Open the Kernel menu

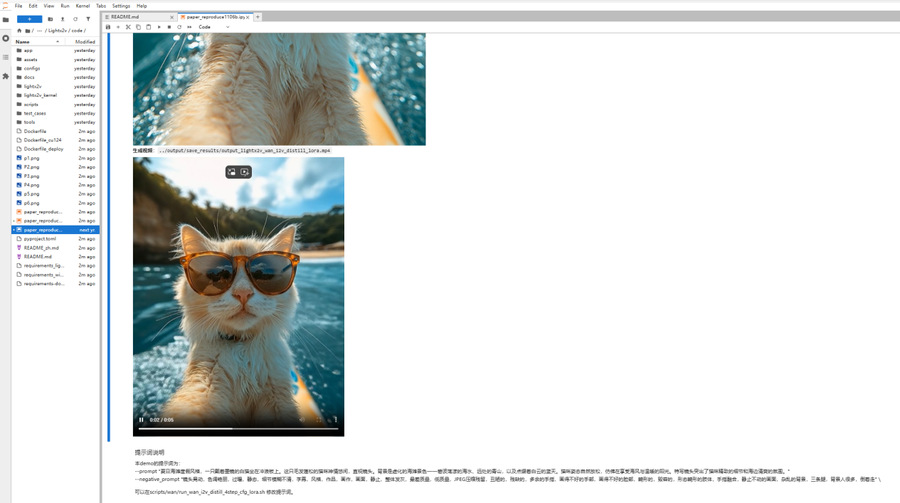83,6
